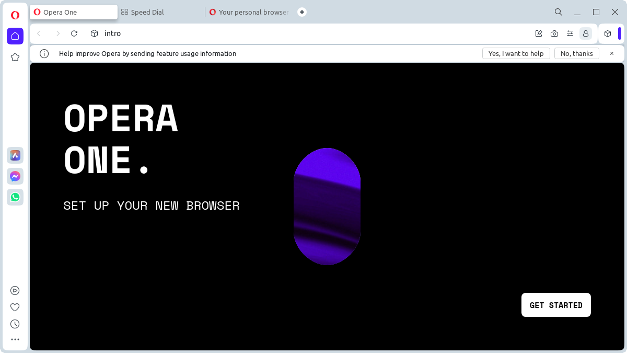Screen dimensions: 627x353
Task: Open the Player with the play icon
Action: pos(15,290)
